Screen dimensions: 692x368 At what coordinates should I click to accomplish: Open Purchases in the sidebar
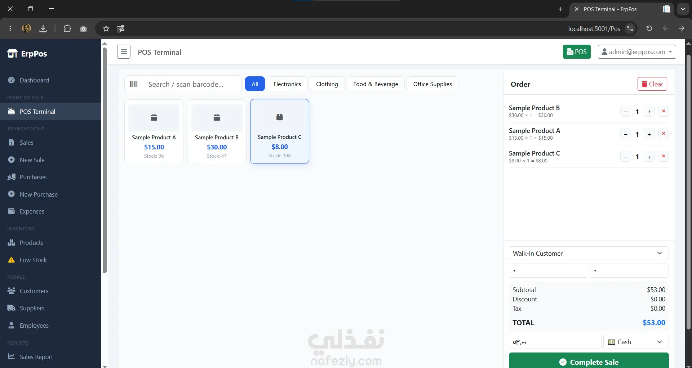(50, 177)
